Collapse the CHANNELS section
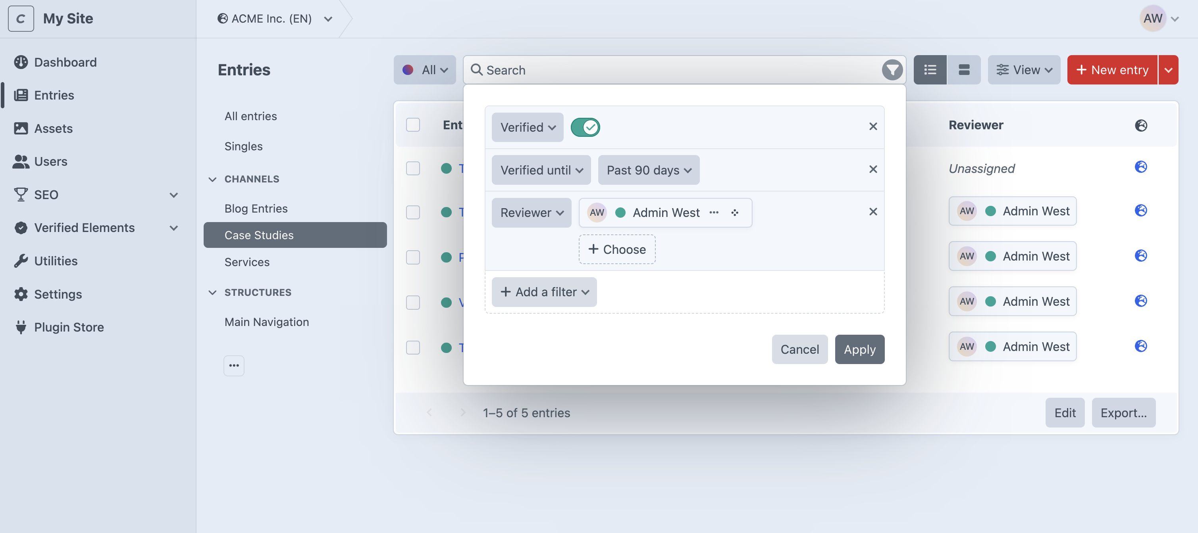The height and width of the screenshot is (533, 1198). click(212, 179)
